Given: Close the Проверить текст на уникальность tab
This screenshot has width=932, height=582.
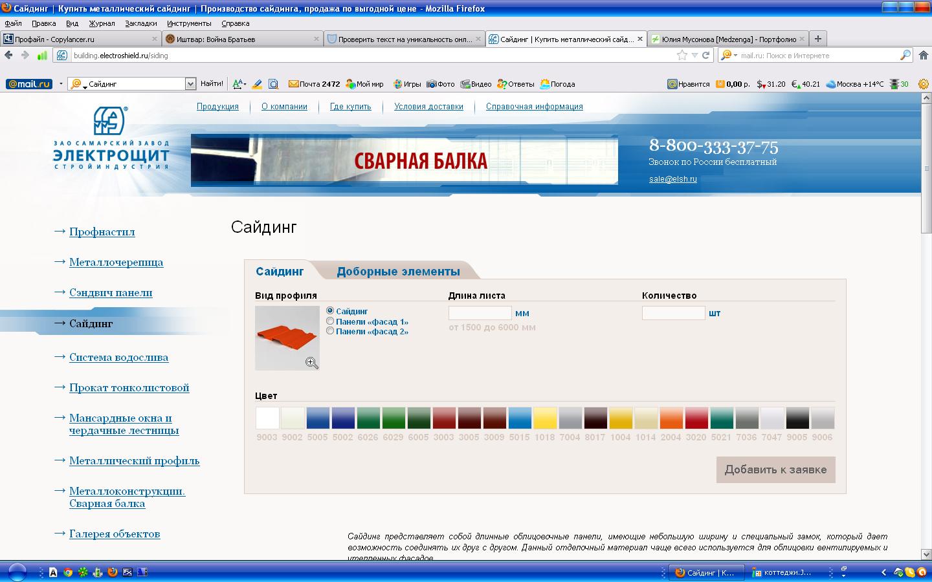Looking at the screenshot, I should [x=479, y=39].
